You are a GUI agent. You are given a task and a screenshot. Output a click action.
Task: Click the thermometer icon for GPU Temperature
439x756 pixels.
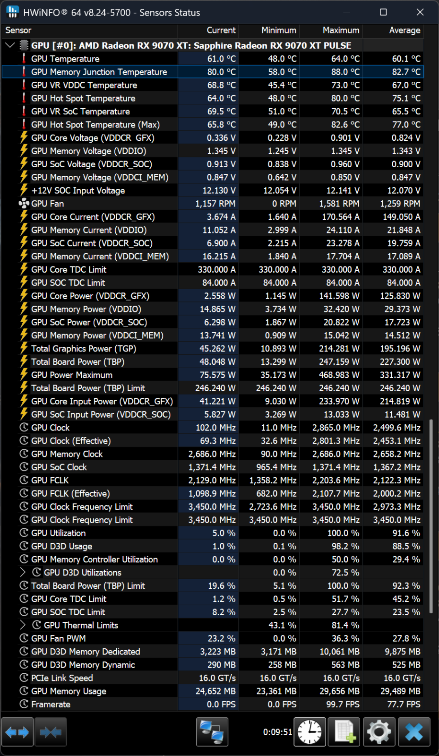(24, 59)
